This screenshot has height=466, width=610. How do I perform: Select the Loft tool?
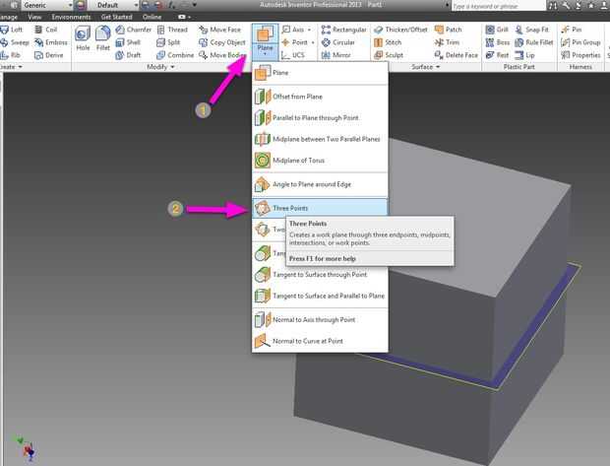(12, 30)
